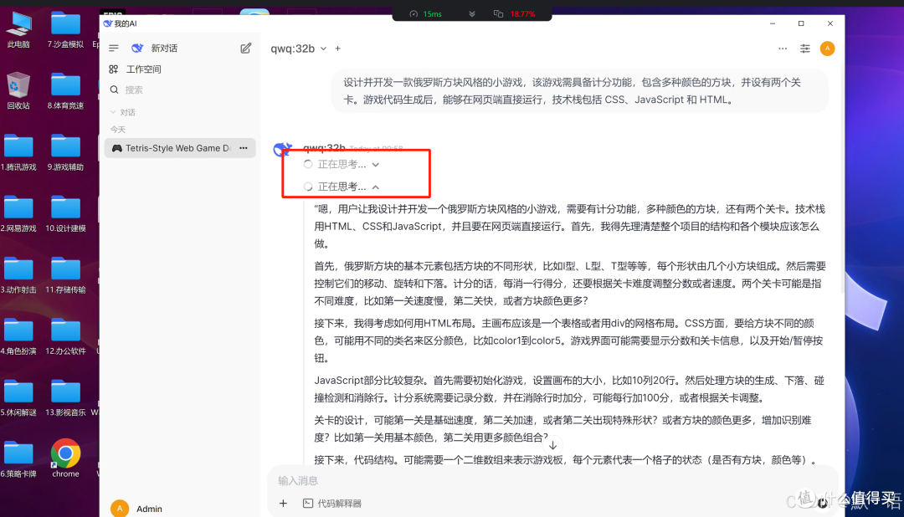Click the user prompt message bubble

pos(579,91)
